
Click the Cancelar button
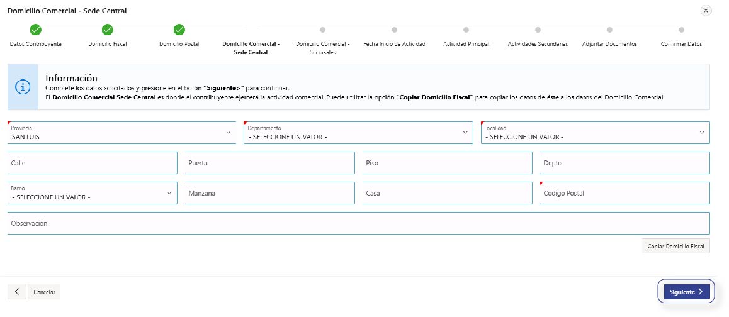[44, 292]
